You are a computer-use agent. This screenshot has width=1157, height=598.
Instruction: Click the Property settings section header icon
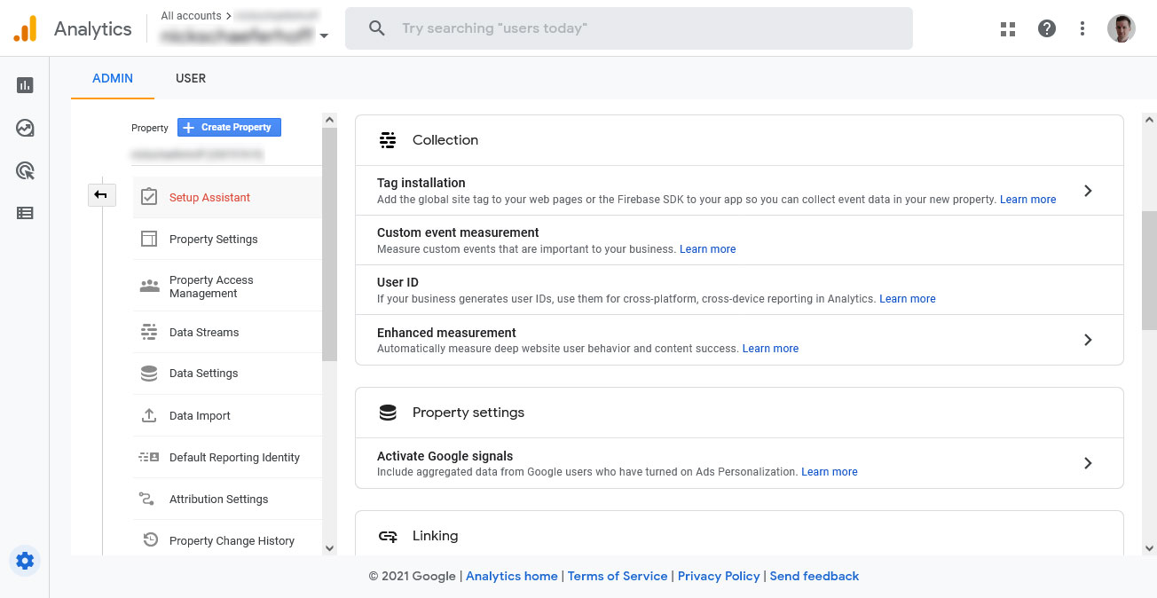coord(388,413)
